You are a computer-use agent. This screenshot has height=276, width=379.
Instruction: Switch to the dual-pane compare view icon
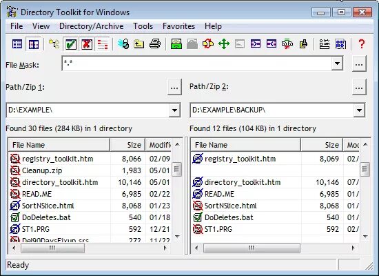click(x=34, y=44)
